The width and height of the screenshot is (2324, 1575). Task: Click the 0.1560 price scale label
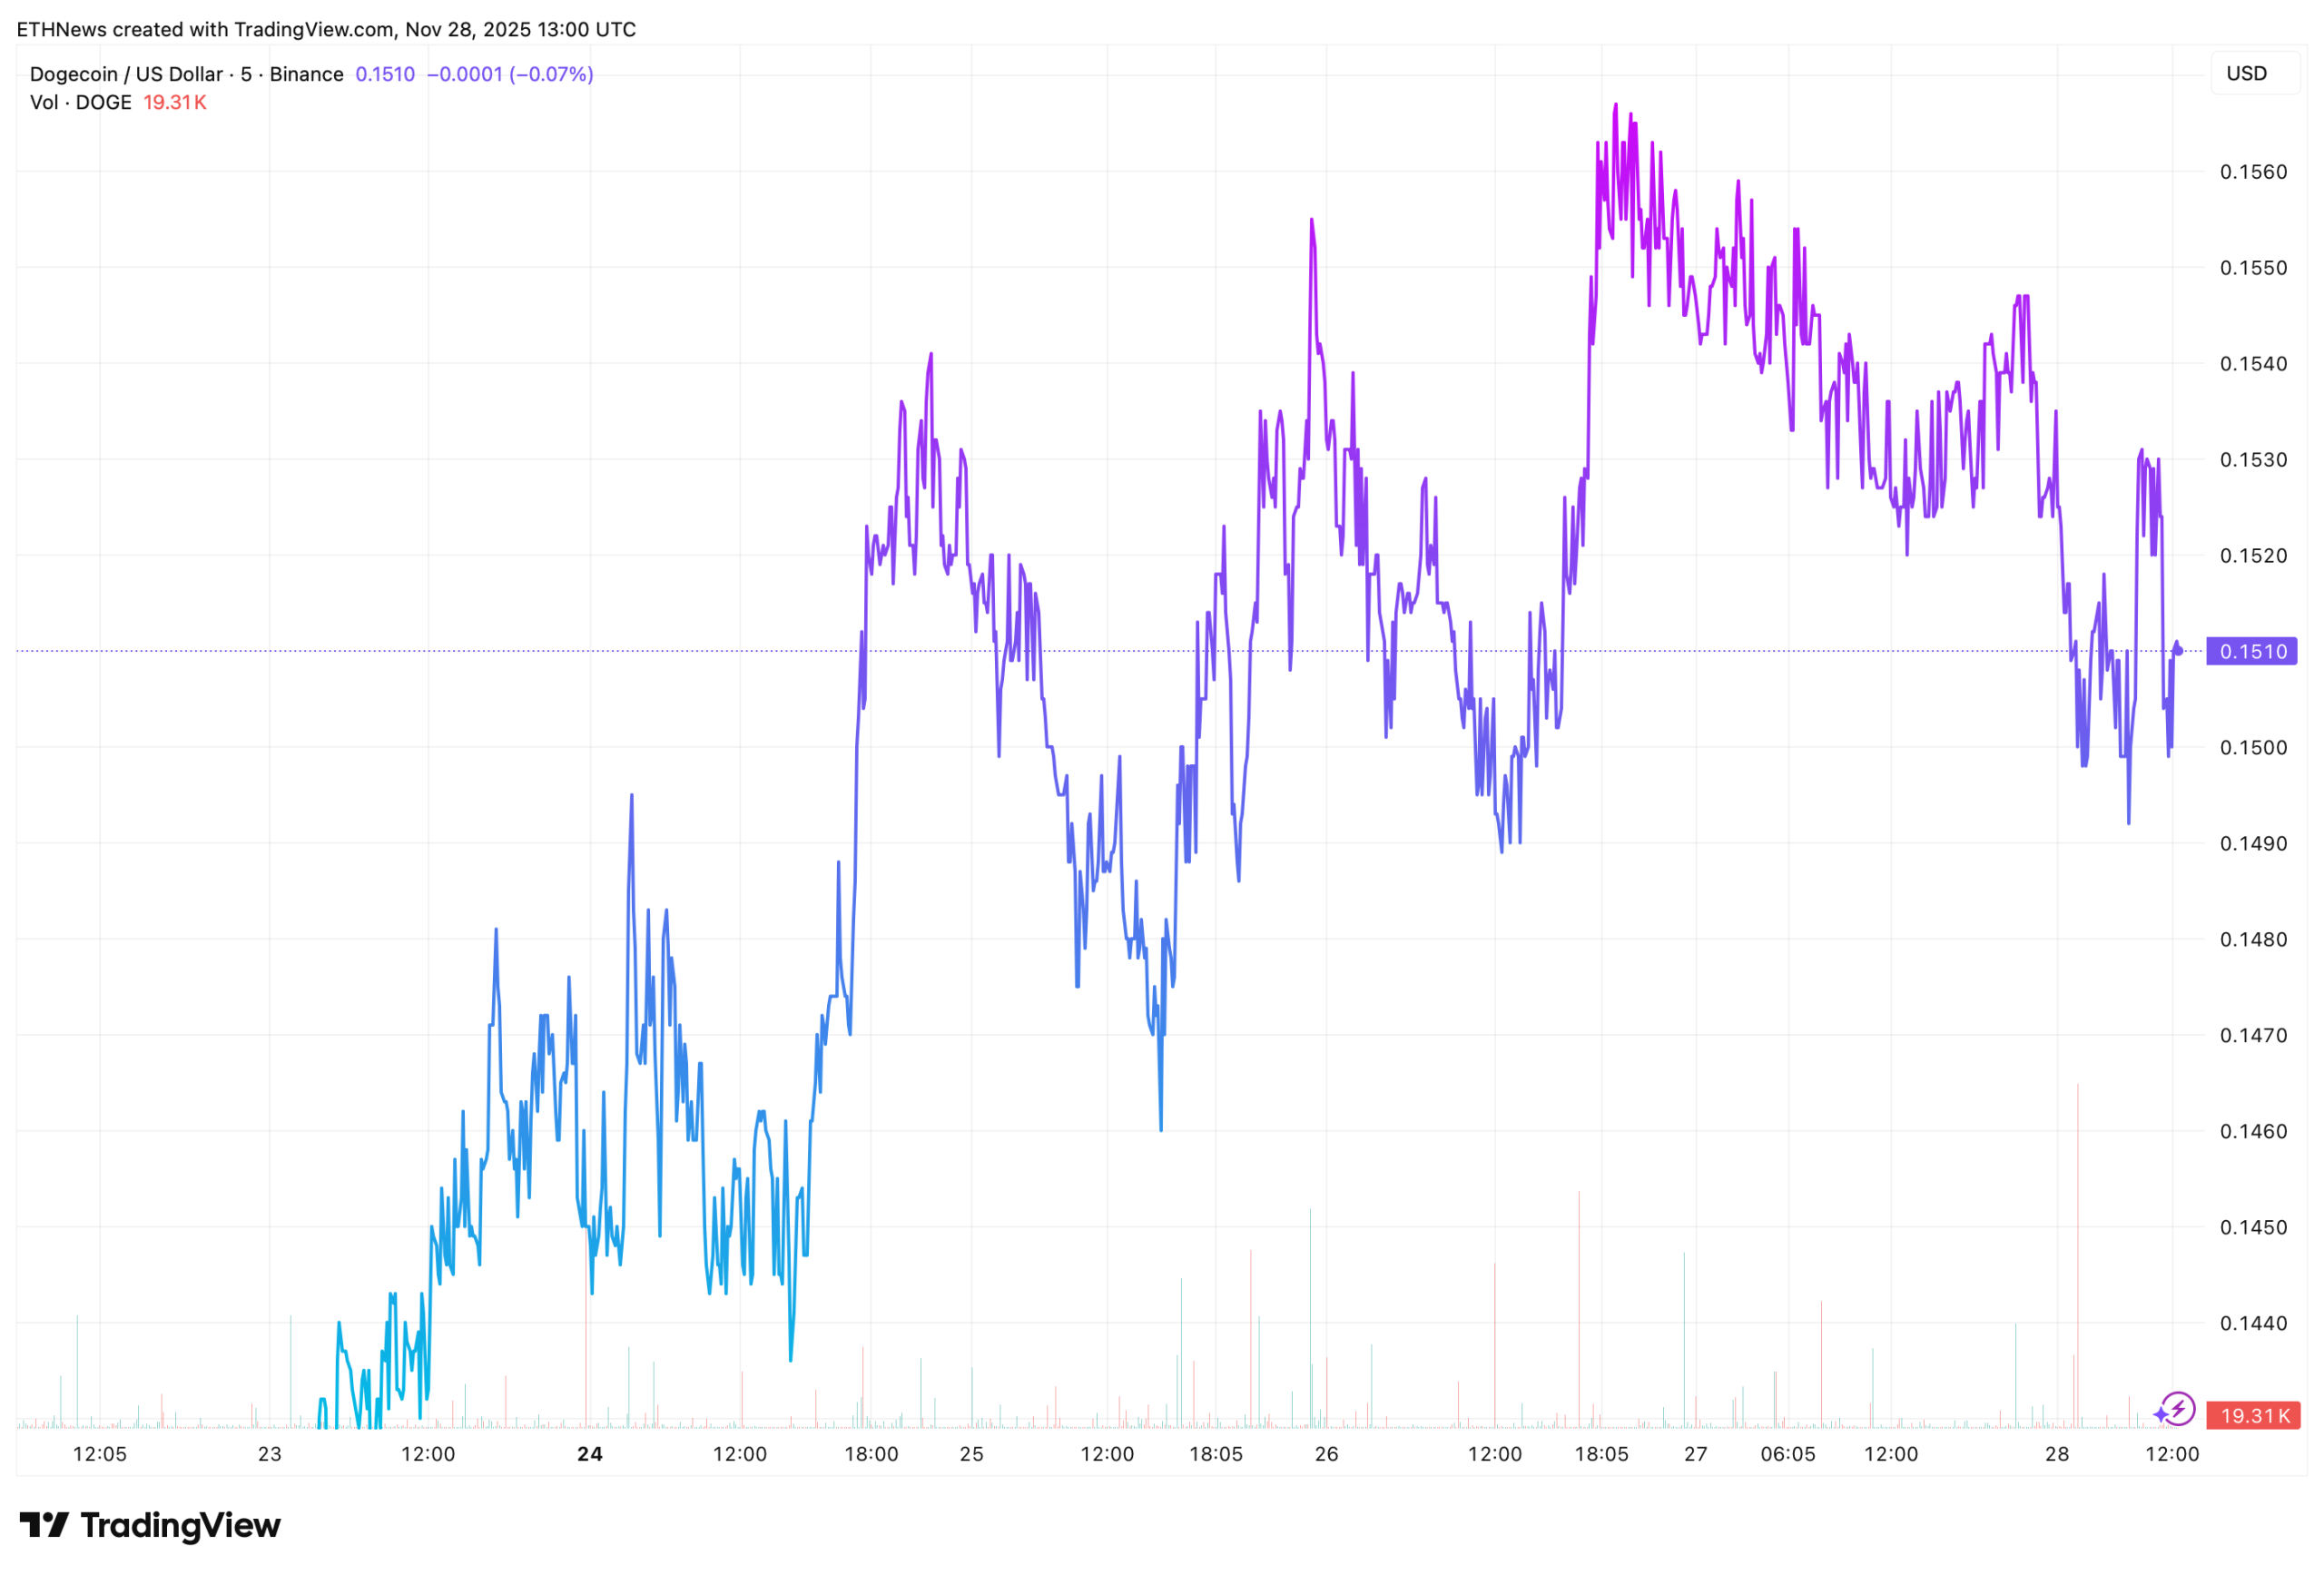pyautogui.click(x=2253, y=172)
